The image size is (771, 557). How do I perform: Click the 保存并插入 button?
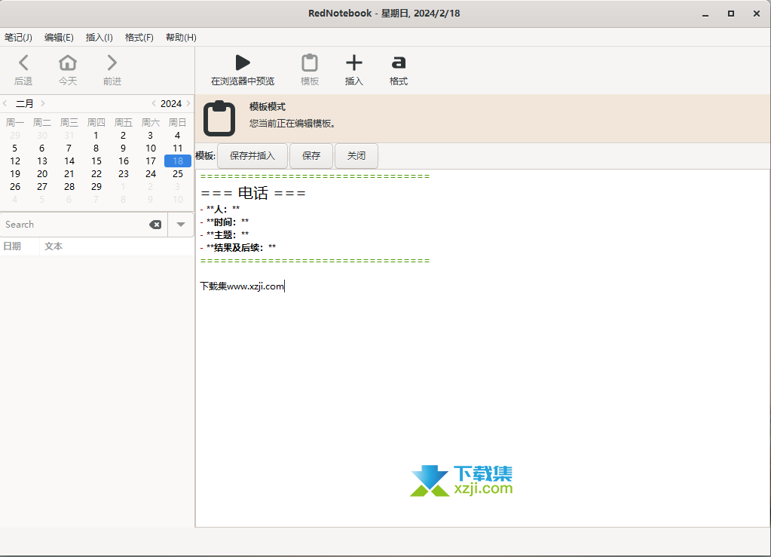(x=252, y=156)
